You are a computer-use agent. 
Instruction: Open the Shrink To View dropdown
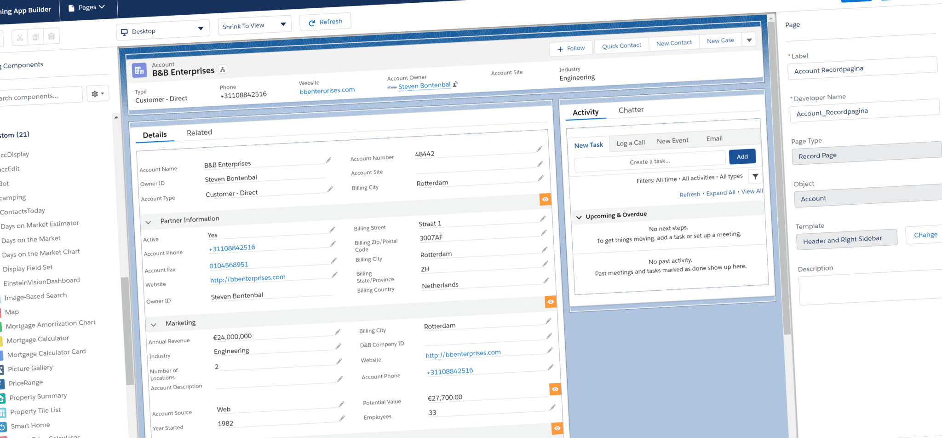[x=254, y=25]
